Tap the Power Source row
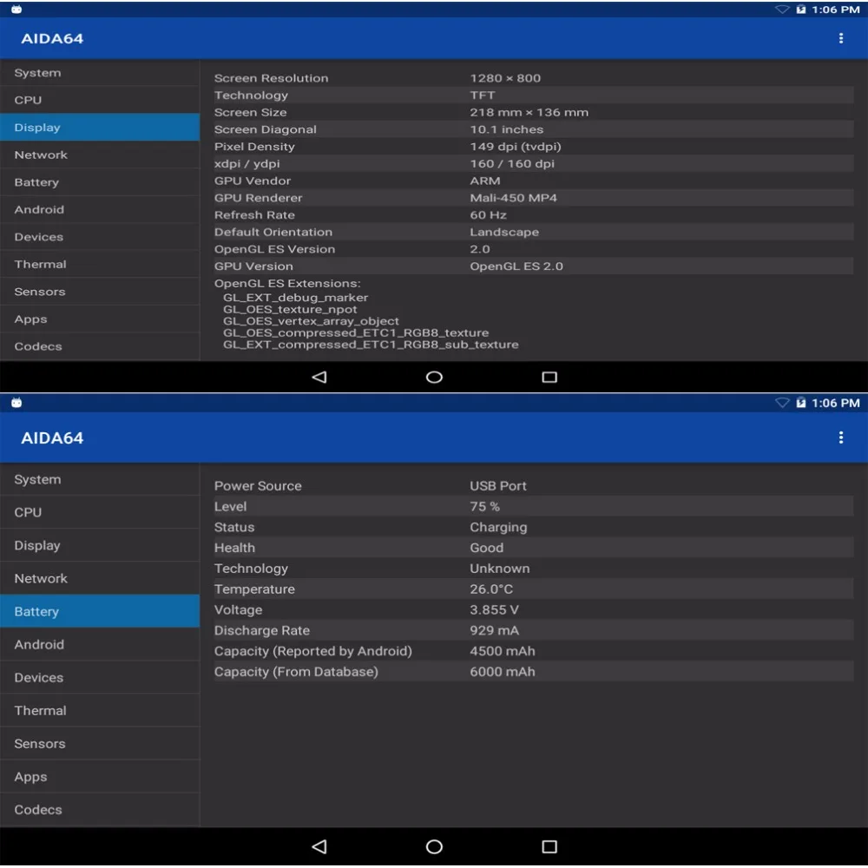The image size is (868, 868). tap(534, 485)
